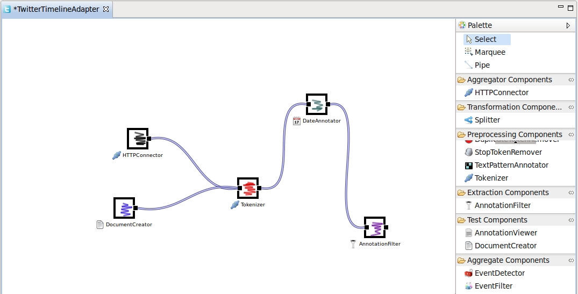
Task: Pick the Tokenizer entry in the palette
Action: 486,178
